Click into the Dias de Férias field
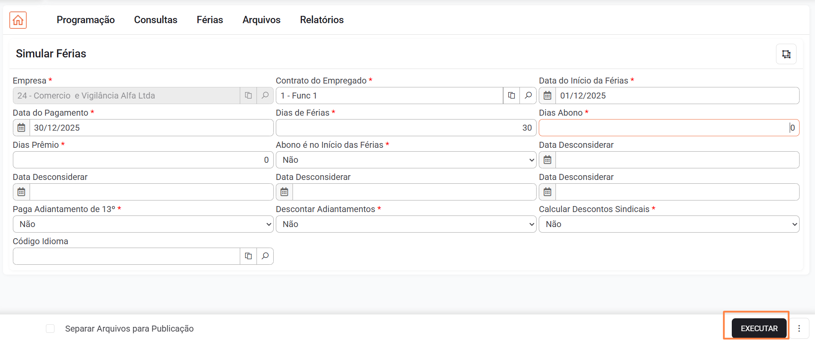The image size is (815, 341). click(x=405, y=128)
